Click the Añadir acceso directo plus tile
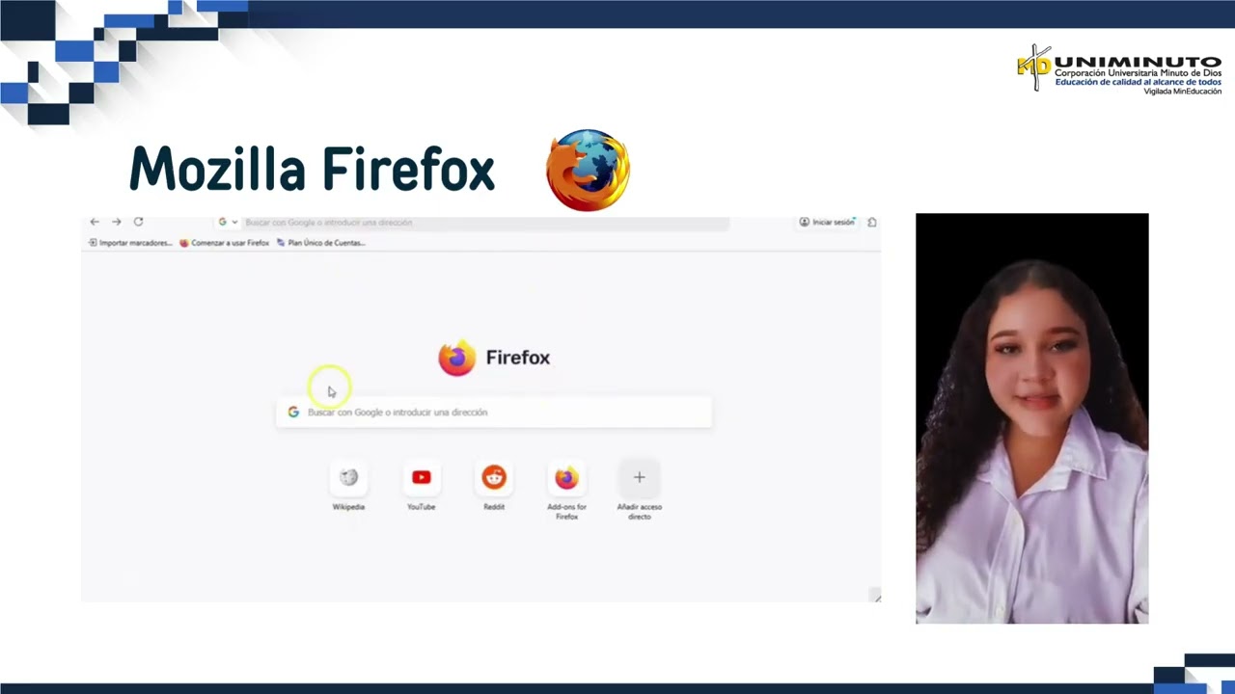Image resolution: width=1235 pixels, height=694 pixels. (639, 478)
